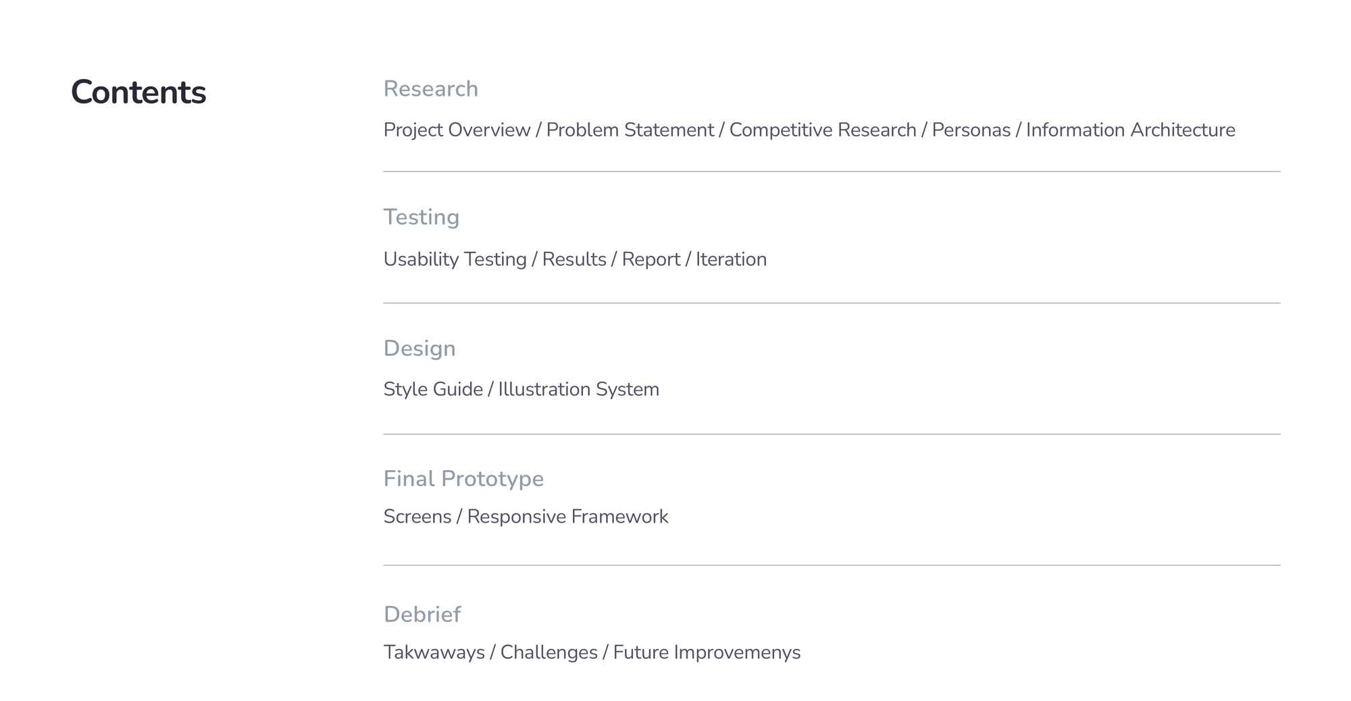This screenshot has height=701, width=1351.
Task: Click the Final Prototype heading
Action: [x=463, y=479]
